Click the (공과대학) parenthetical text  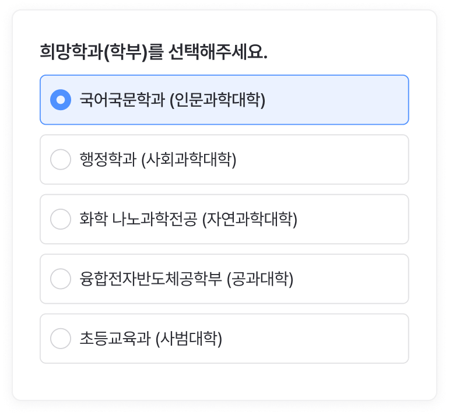(x=259, y=279)
